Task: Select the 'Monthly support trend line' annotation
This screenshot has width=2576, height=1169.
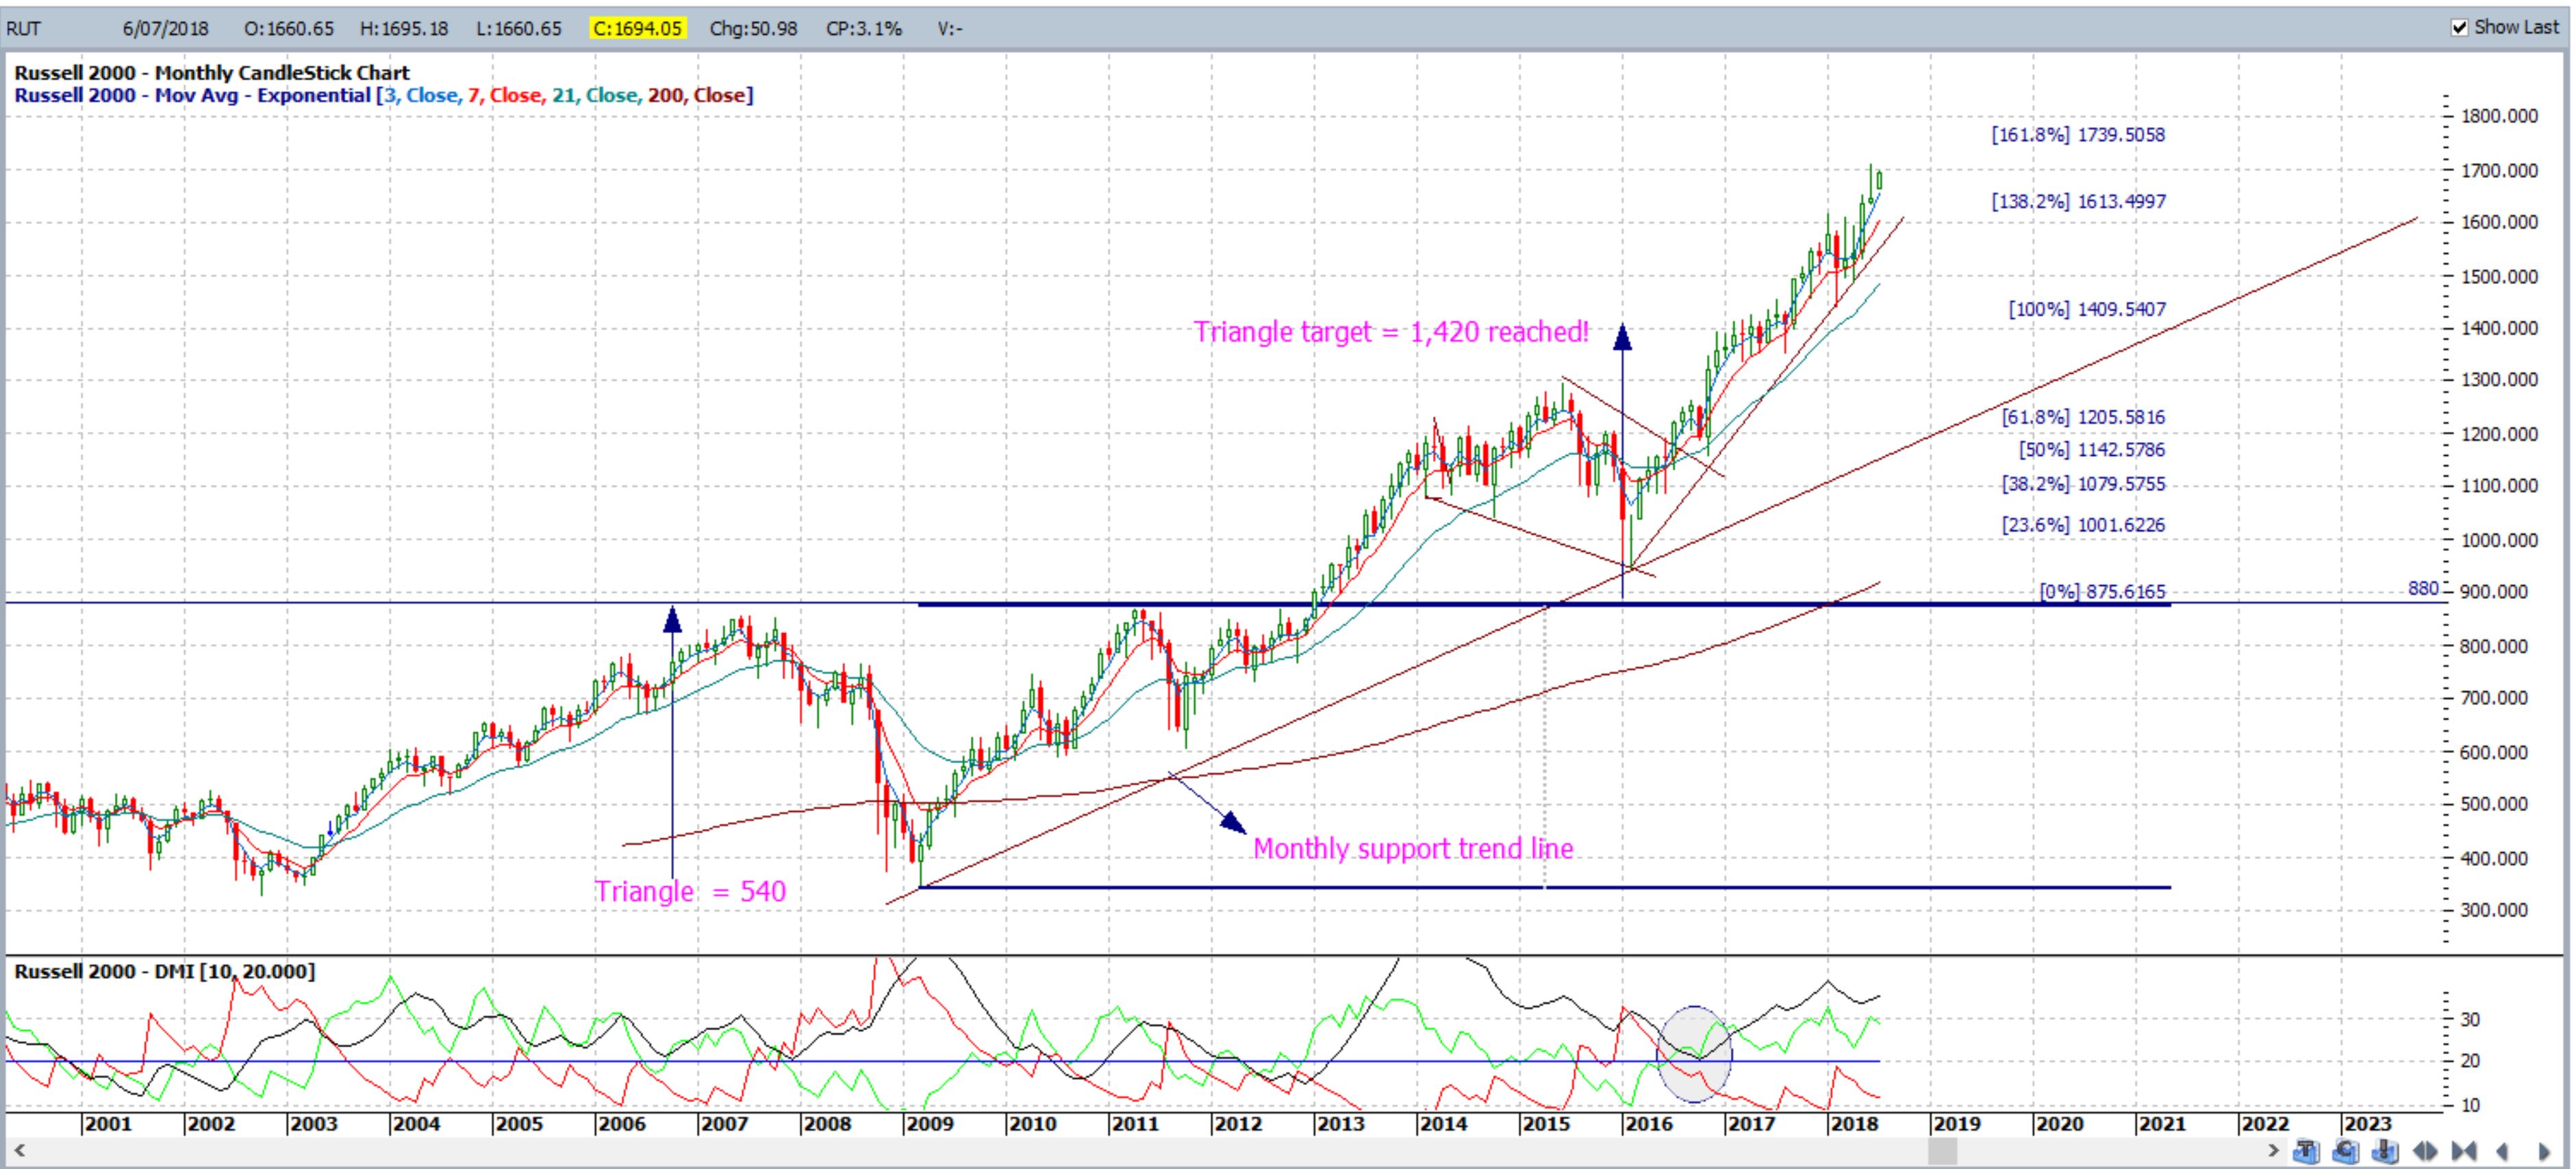Action: [x=1413, y=849]
